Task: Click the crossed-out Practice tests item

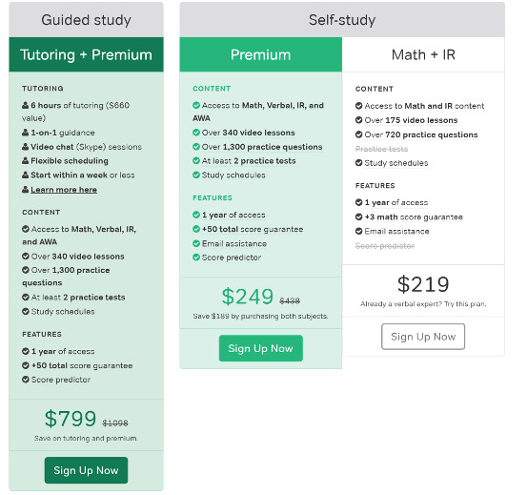Action: coord(381,149)
